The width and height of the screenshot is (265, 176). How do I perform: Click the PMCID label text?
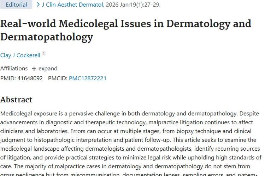click(58, 78)
